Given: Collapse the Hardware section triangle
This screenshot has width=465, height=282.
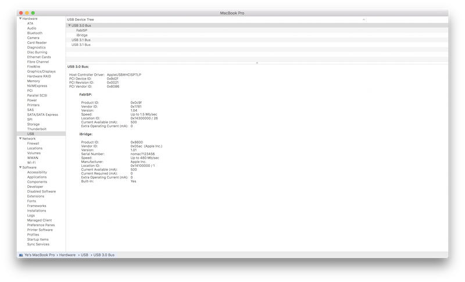Looking at the screenshot, I should point(20,19).
